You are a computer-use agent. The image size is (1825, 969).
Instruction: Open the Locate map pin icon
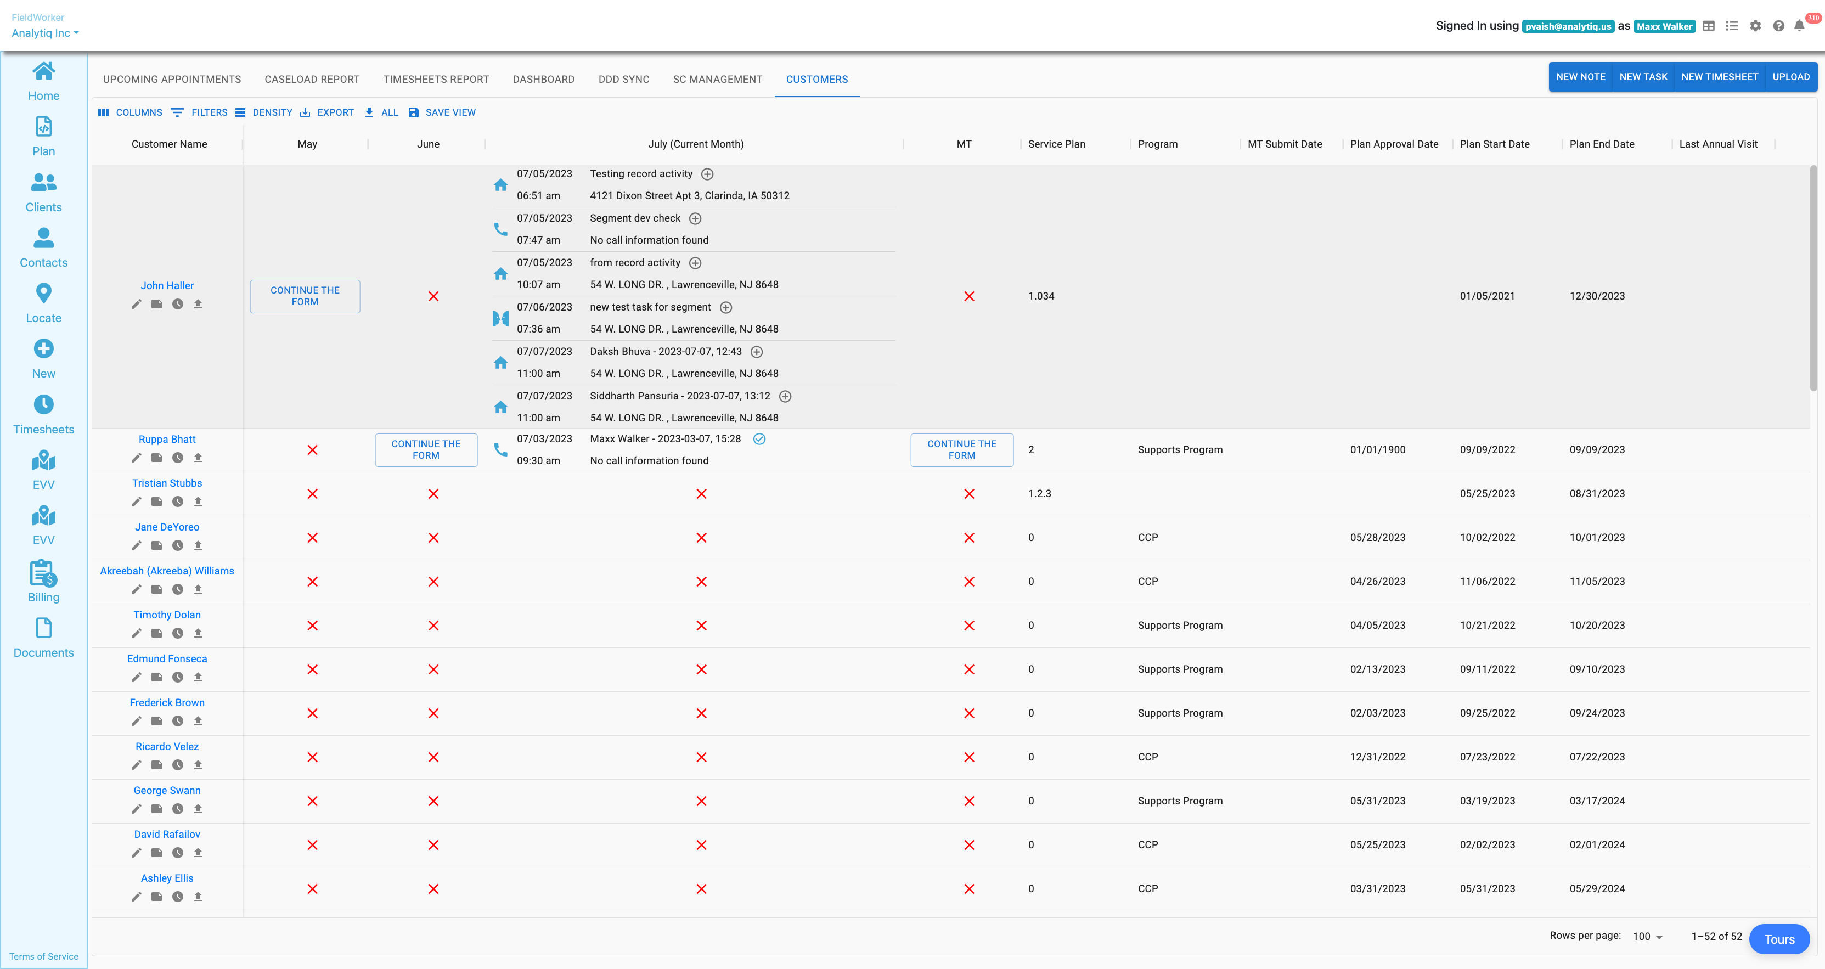click(43, 293)
